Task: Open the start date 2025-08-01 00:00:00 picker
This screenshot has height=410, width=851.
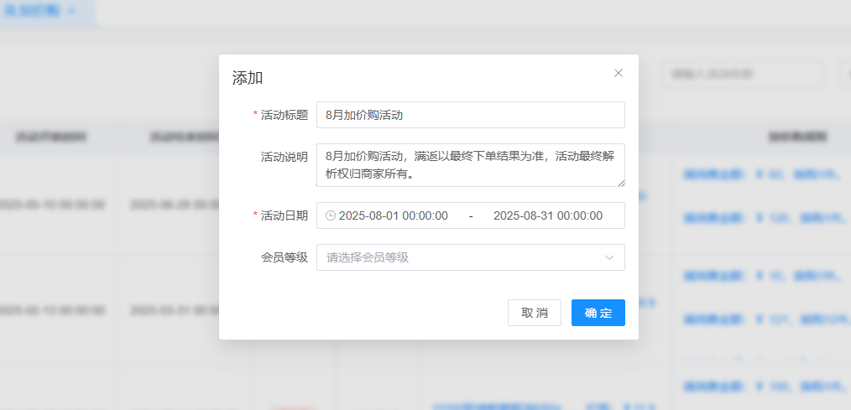Action: coord(393,215)
